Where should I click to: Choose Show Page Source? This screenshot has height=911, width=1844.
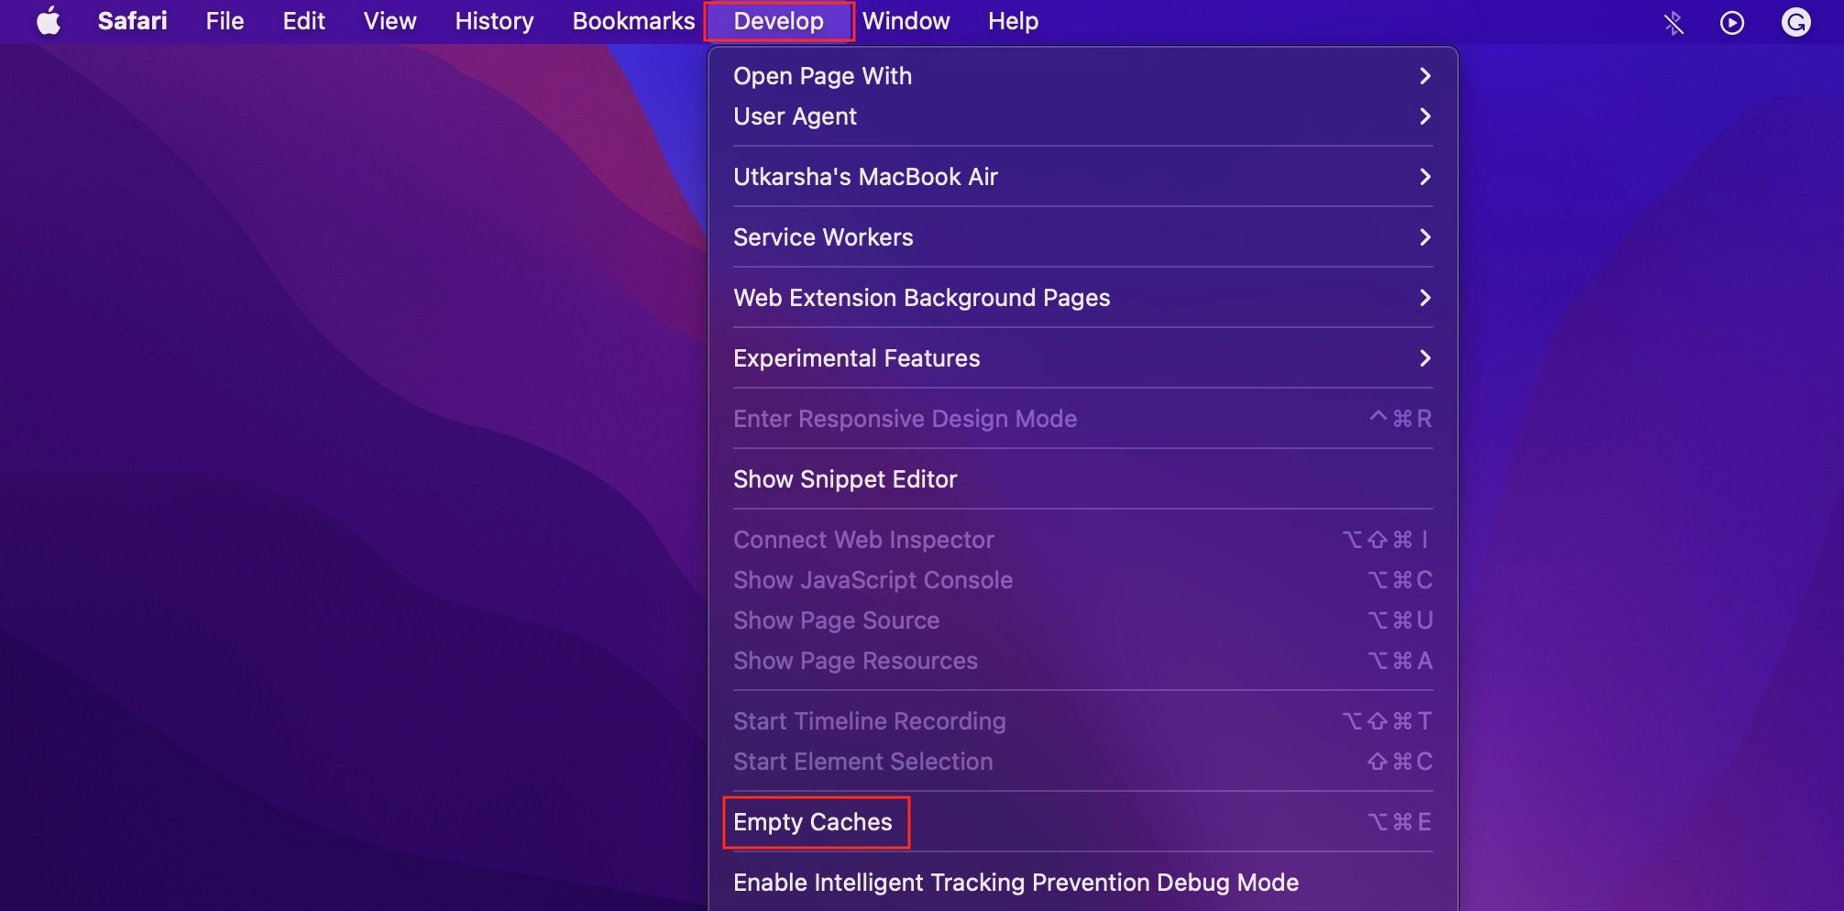1082,620
